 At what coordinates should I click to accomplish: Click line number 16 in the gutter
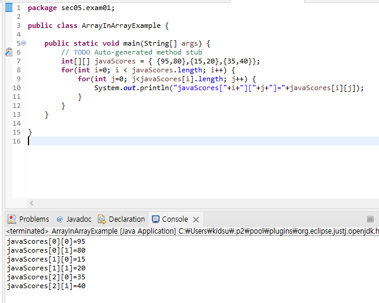(x=17, y=141)
